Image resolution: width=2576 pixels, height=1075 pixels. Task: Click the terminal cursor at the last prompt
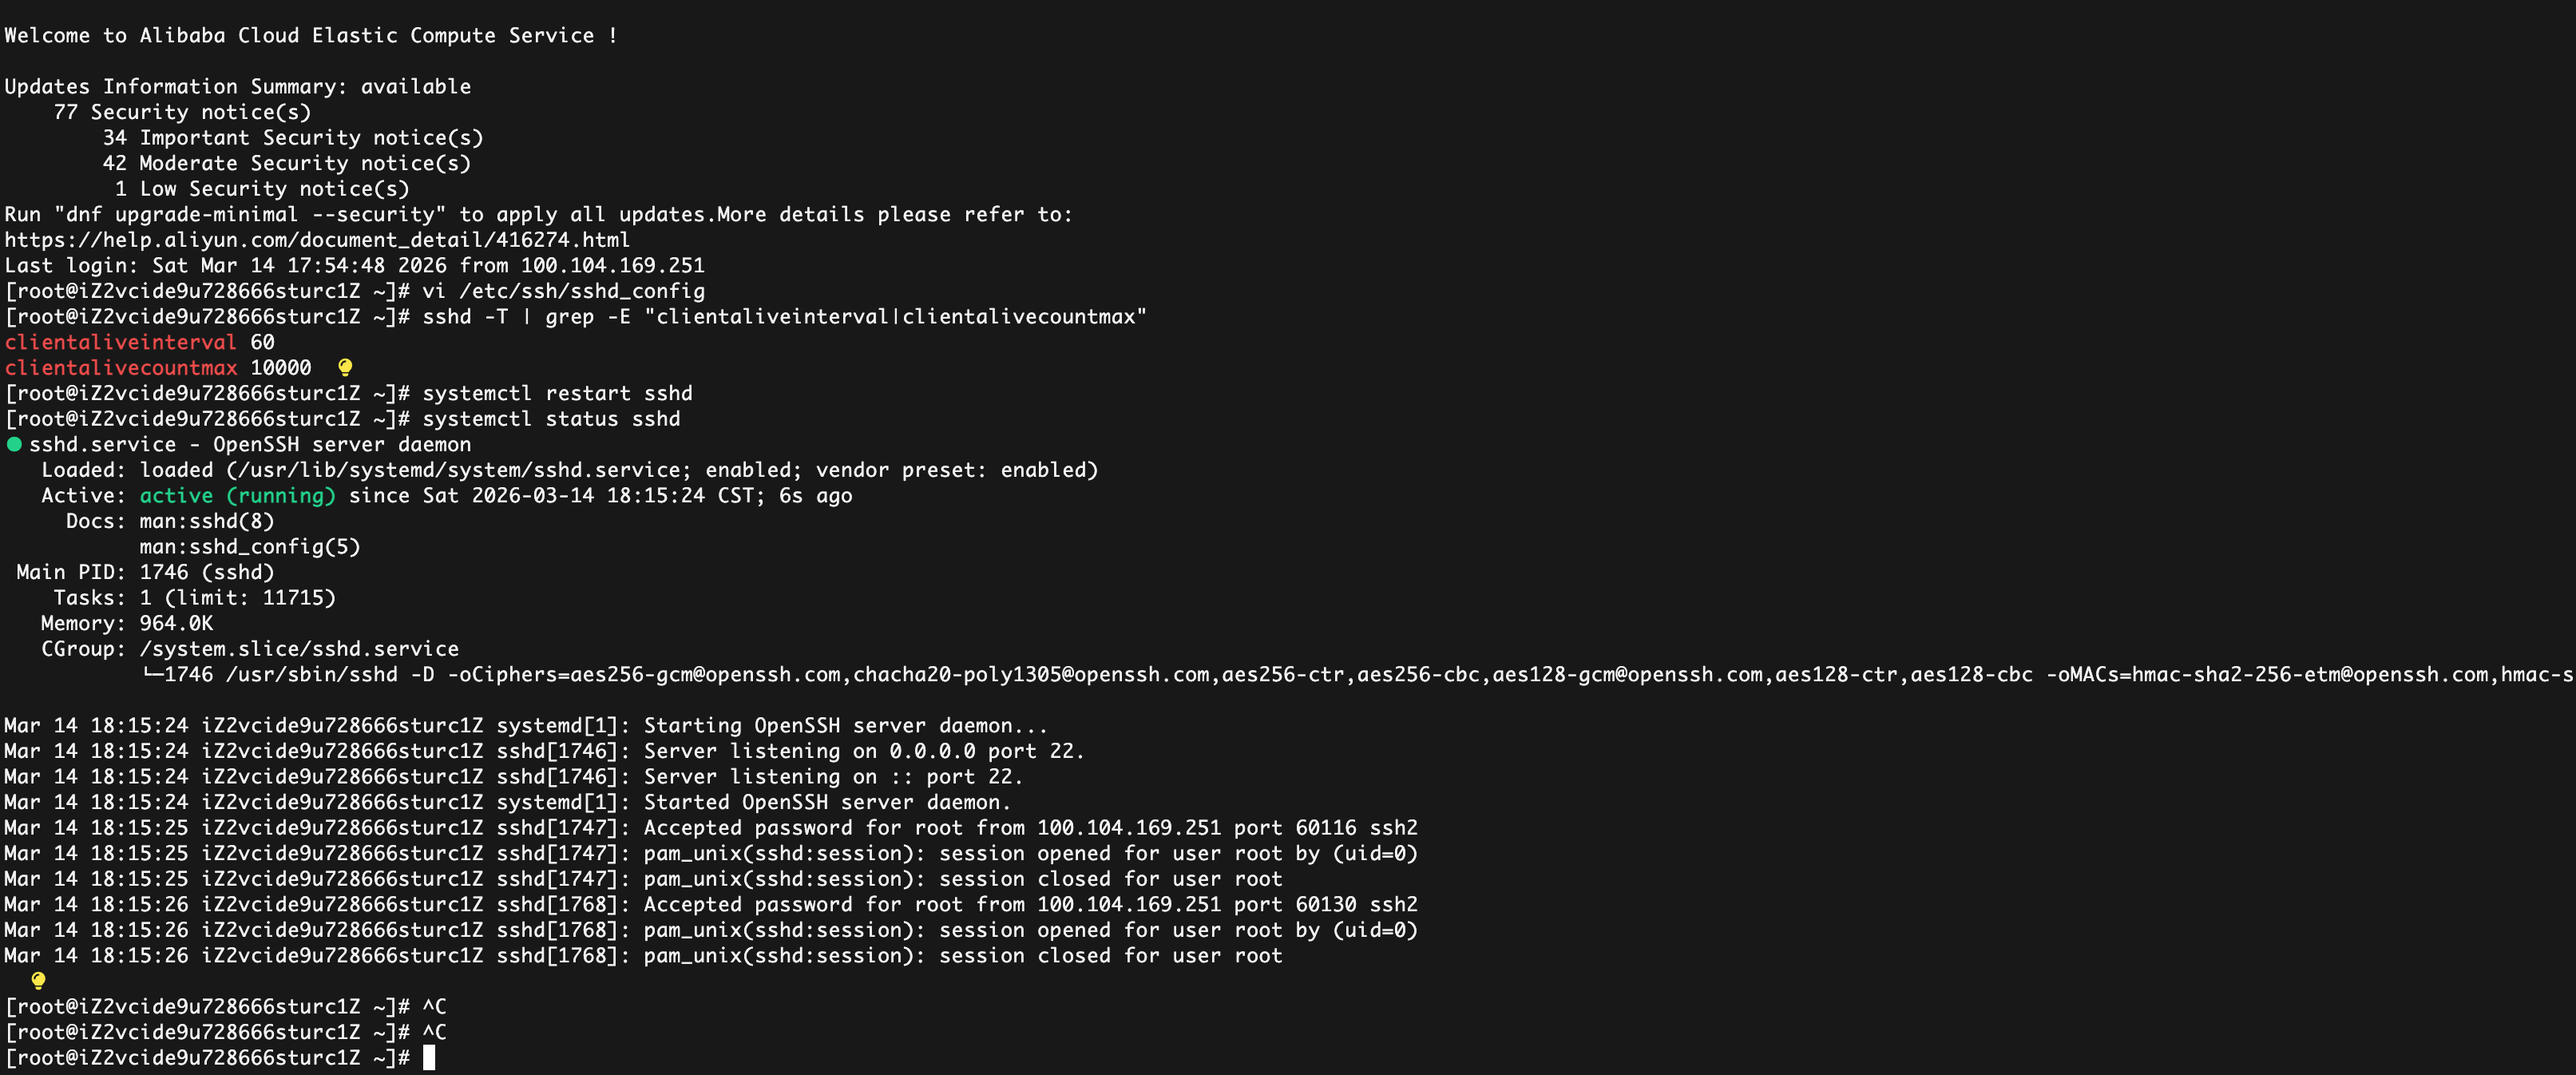click(429, 1057)
